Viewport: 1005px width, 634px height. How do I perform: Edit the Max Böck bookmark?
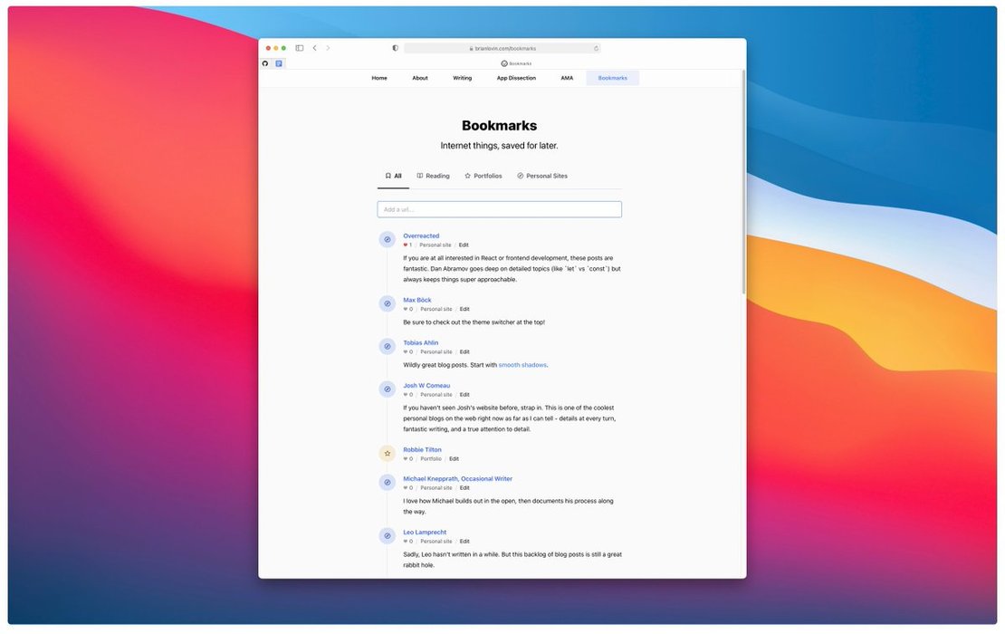tap(464, 309)
